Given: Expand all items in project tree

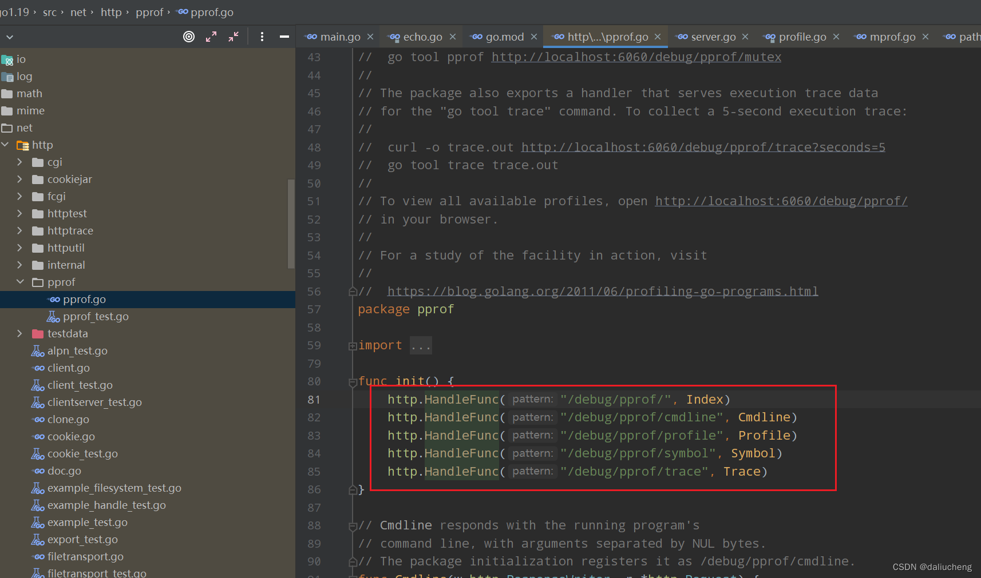Looking at the screenshot, I should point(211,37).
